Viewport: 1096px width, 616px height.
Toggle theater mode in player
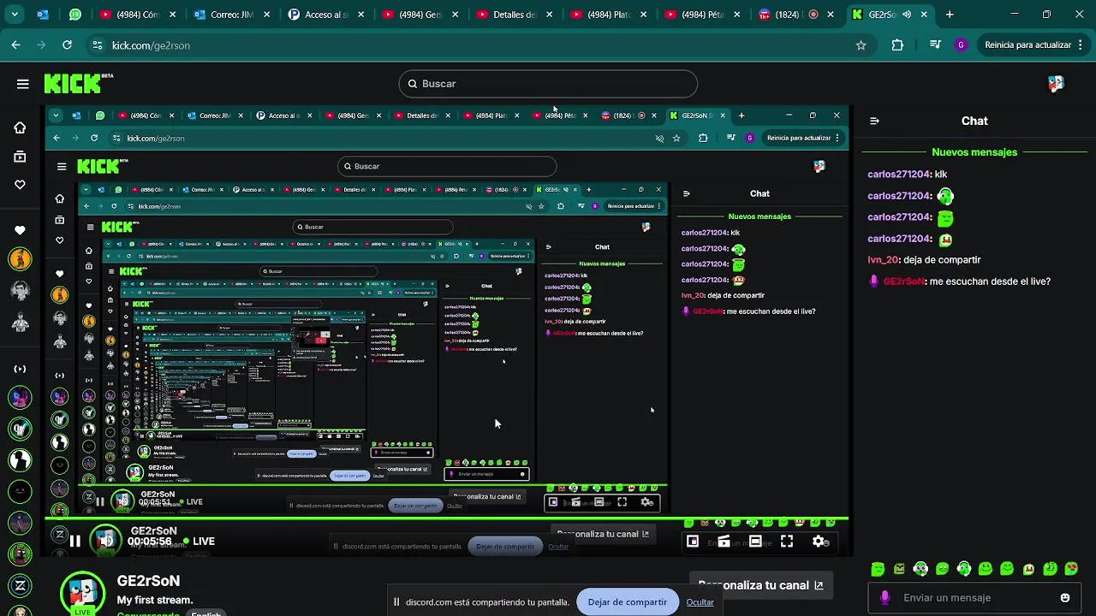click(x=755, y=541)
